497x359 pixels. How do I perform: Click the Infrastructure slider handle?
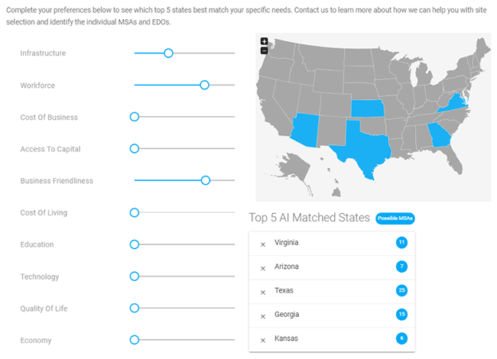(168, 53)
